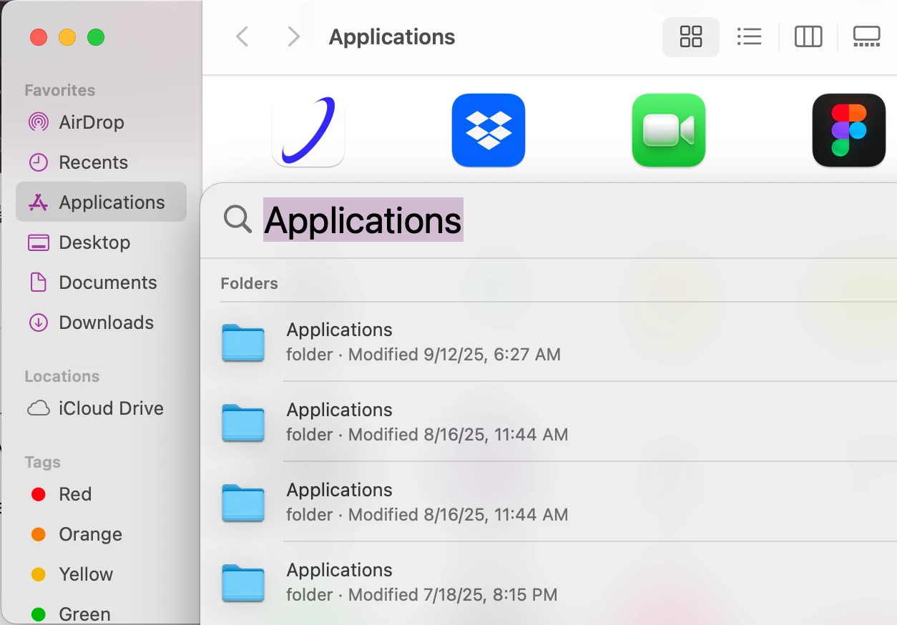Image resolution: width=897 pixels, height=625 pixels.
Task: Click the Documents page icon
Action: coord(38,282)
